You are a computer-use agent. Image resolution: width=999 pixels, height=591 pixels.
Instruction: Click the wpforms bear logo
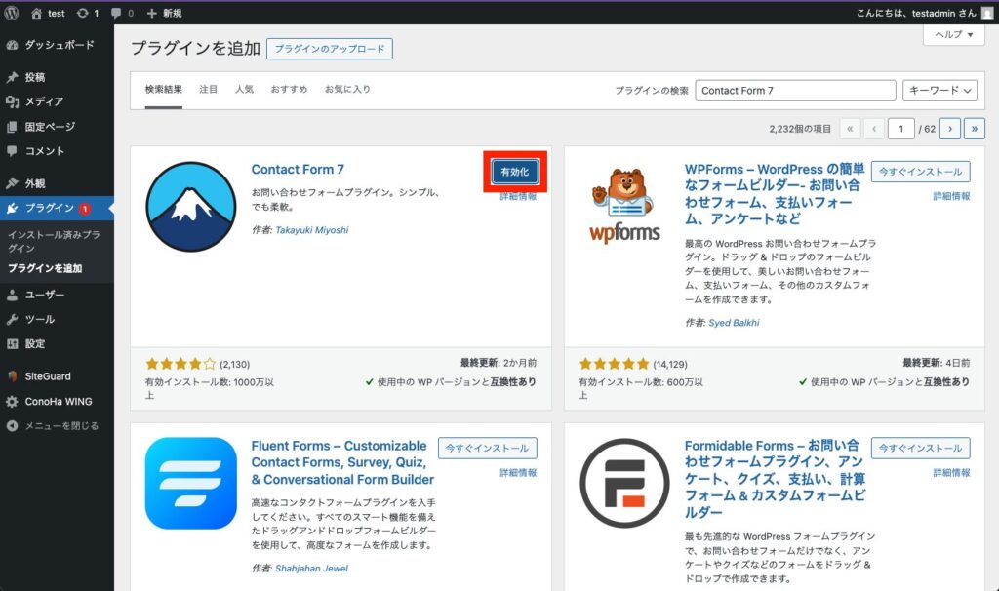(x=624, y=206)
